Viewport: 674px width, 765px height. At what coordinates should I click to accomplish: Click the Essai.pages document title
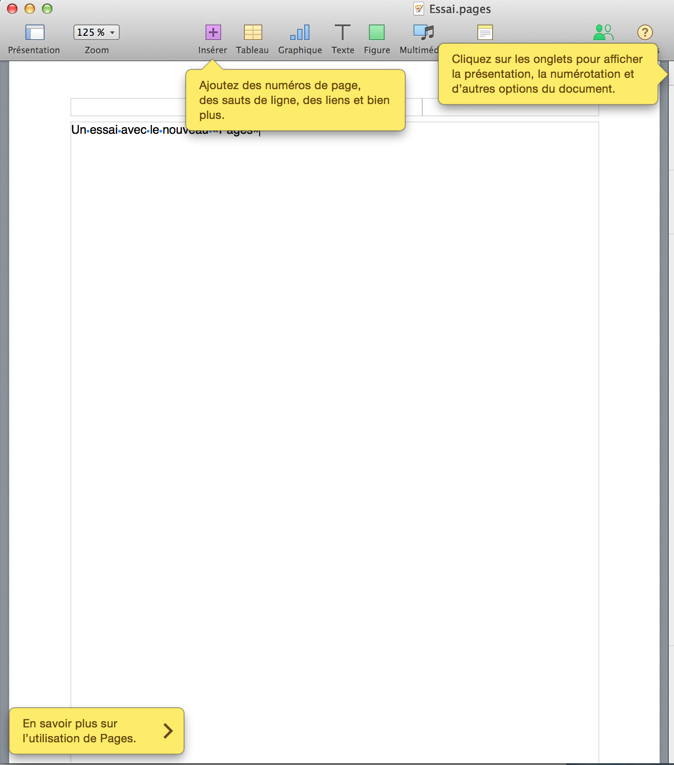click(460, 9)
